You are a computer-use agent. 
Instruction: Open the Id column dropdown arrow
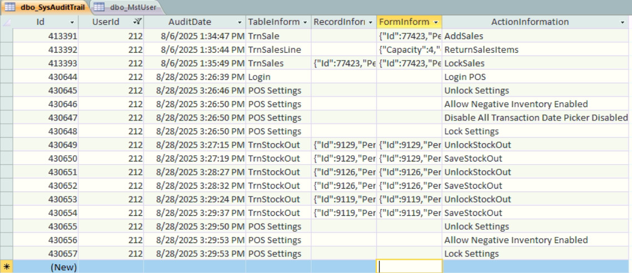tap(72, 22)
